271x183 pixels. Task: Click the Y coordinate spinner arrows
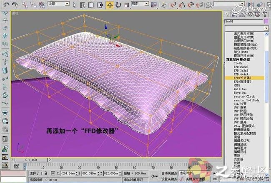coord(98,173)
